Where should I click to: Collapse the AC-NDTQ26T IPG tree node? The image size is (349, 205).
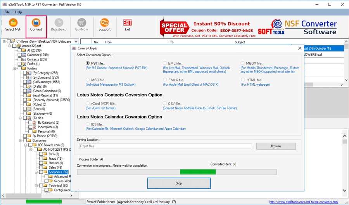tap(31, 150)
